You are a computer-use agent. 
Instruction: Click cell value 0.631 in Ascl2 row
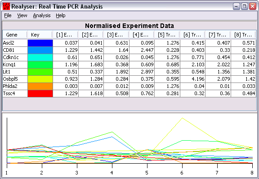[x=116, y=43]
